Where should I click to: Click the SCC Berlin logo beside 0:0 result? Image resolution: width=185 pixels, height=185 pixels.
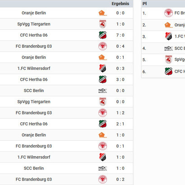[x=102, y=91]
